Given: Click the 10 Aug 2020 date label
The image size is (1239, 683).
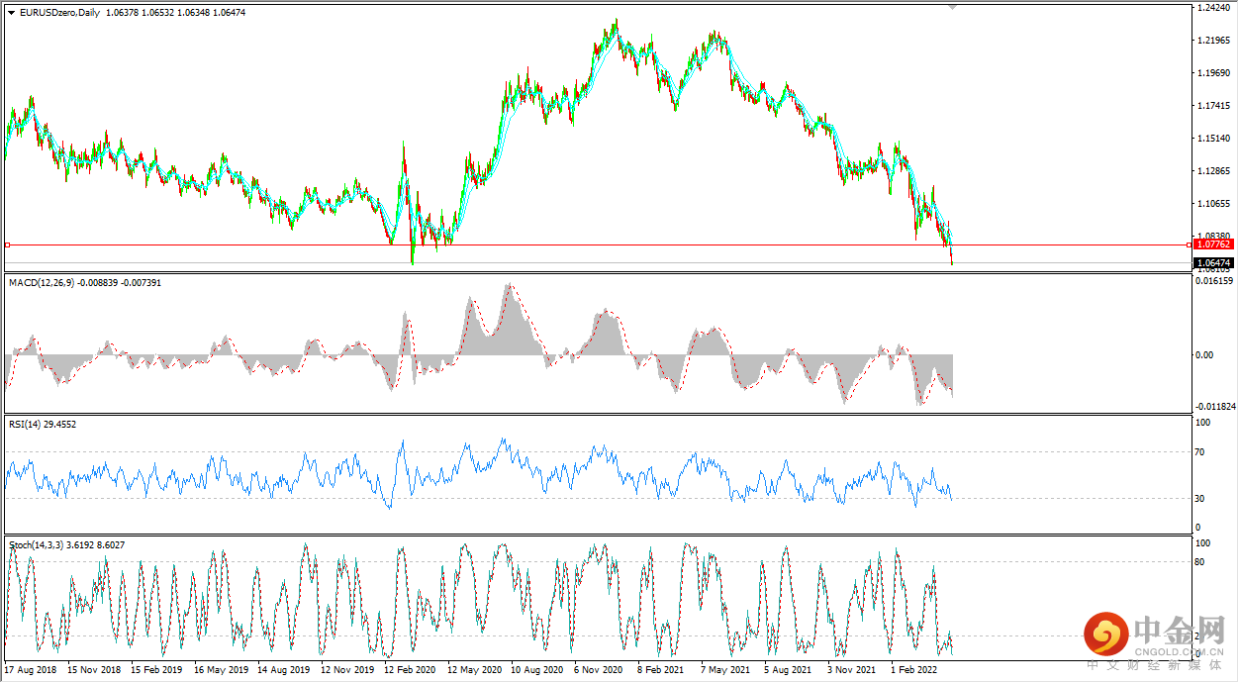Looking at the screenshot, I should [x=536, y=669].
